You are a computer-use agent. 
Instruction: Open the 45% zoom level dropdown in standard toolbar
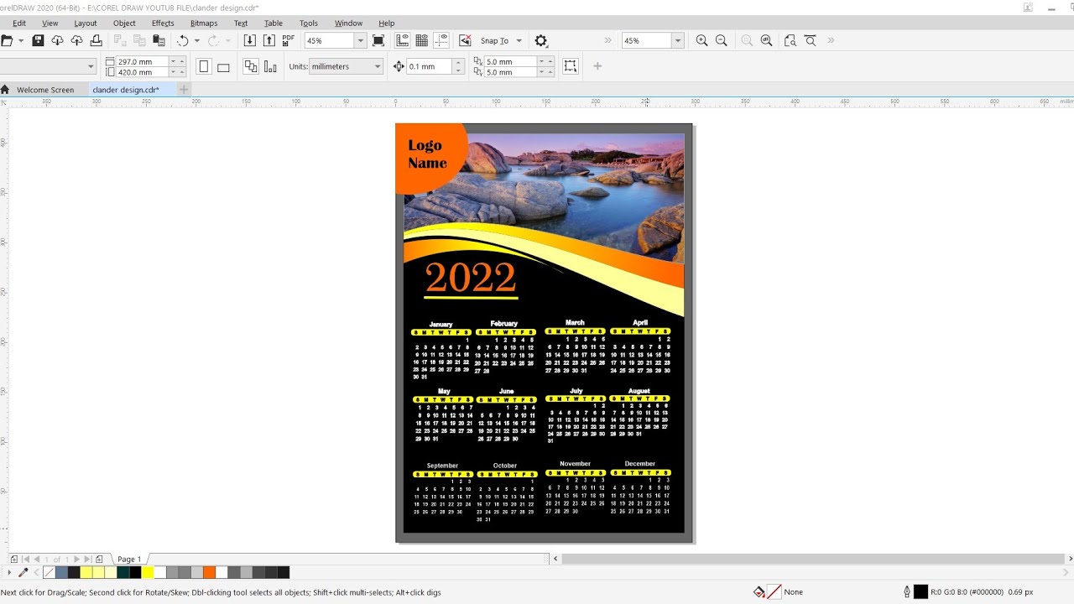[361, 40]
